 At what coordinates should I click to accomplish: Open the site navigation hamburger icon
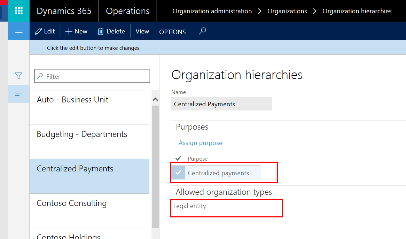18,31
